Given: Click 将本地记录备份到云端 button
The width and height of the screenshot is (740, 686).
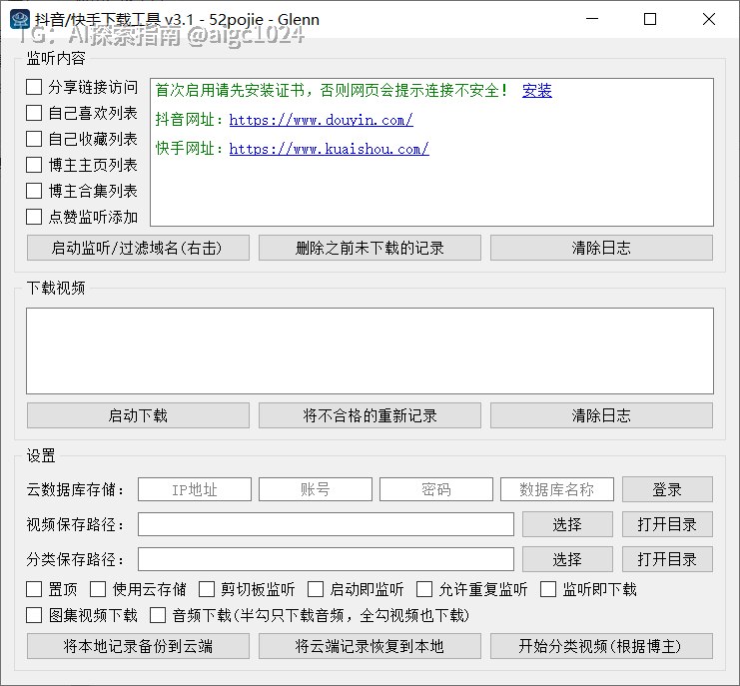Looking at the screenshot, I should (x=138, y=646).
